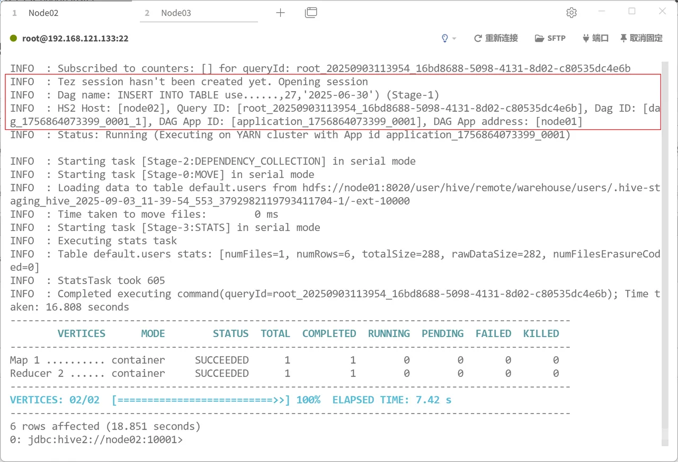Click 'Dag name: INSERT INTO TABLE' line
The height and width of the screenshot is (462, 678).
225,95
